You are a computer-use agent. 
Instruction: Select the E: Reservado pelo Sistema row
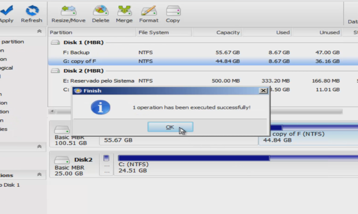(x=203, y=81)
